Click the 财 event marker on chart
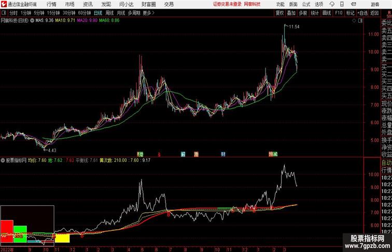Image resolution: width=392 pixels, height=252 pixels. [223, 154]
